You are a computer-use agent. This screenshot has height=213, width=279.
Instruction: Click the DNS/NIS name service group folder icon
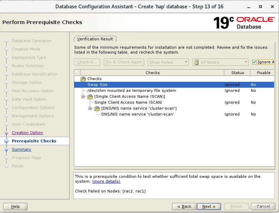[97, 108]
